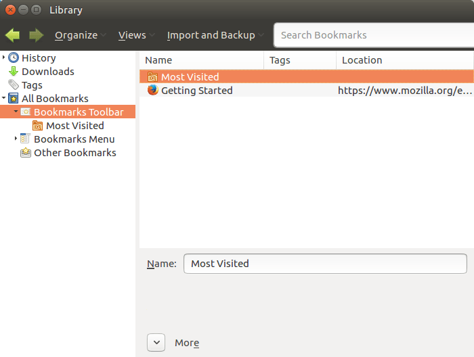This screenshot has width=474, height=357.
Task: Close the Library window
Action: [10, 10]
